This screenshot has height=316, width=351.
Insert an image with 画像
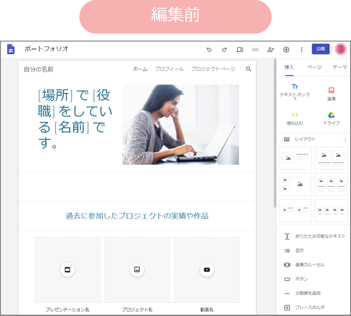pyautogui.click(x=331, y=94)
